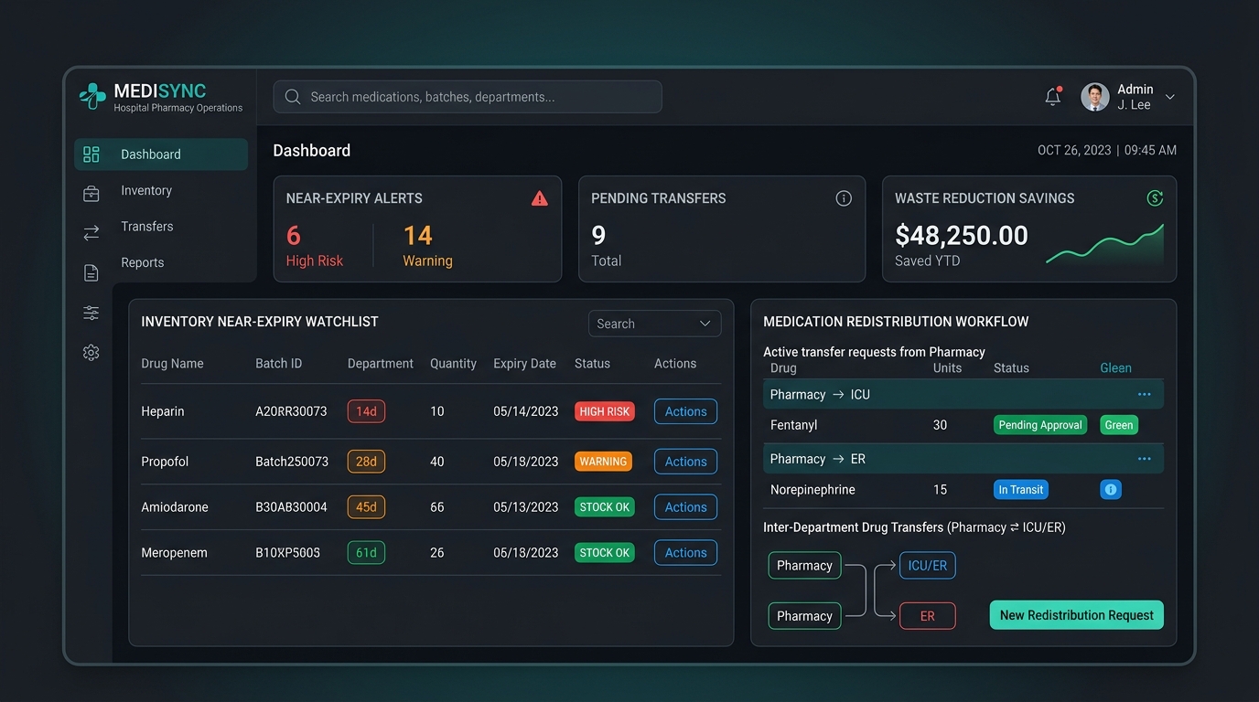Screen dimensions: 1259x702
Task: Click the Expiry Date column header
Action: 524,364
